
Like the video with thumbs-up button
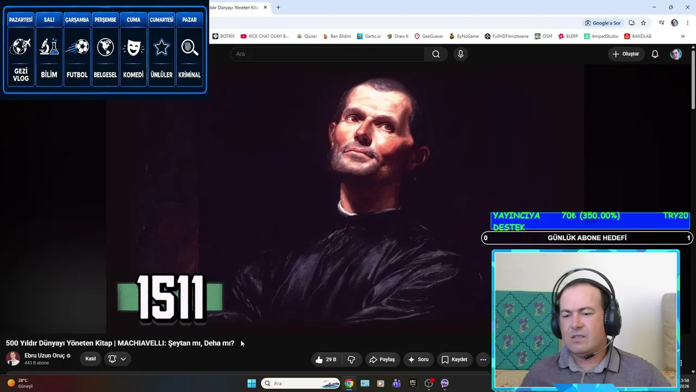click(326, 359)
